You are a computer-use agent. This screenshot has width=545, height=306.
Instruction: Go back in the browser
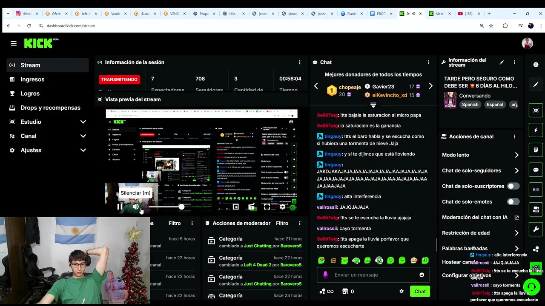9,26
